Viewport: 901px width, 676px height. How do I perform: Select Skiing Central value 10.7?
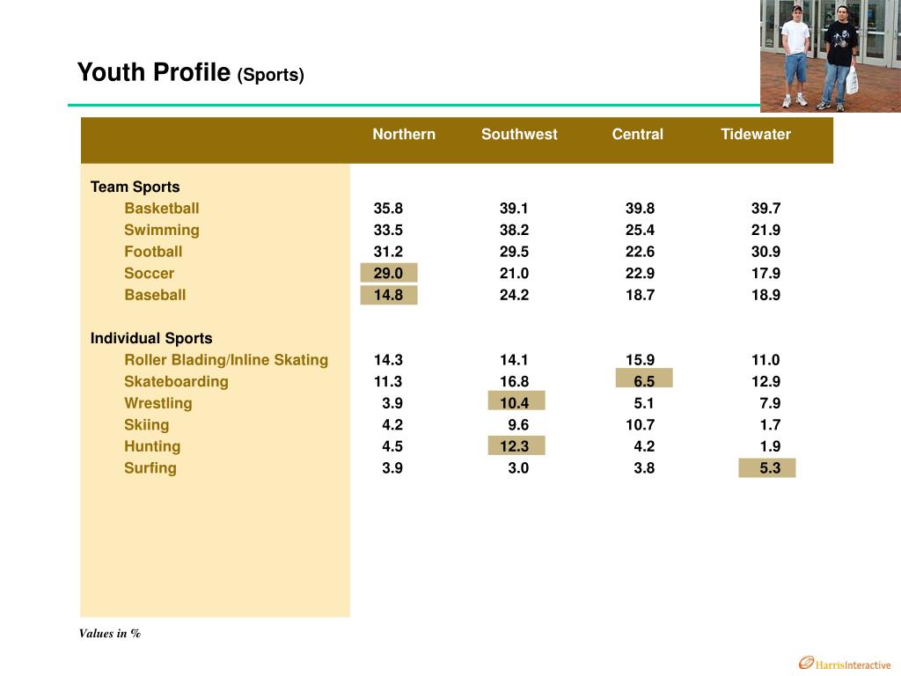641,425
